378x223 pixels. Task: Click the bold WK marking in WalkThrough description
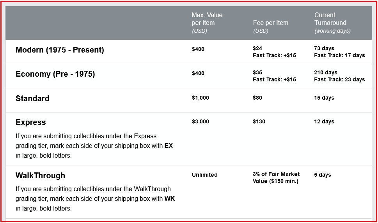[x=169, y=199]
